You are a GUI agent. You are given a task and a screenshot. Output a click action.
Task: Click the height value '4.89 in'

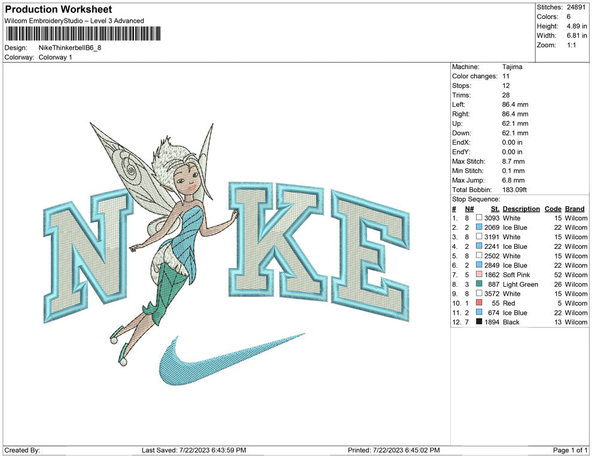(x=576, y=26)
